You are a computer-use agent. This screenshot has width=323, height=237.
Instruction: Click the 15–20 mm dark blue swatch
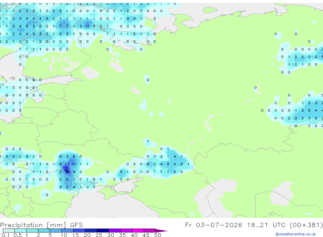pos(79,231)
